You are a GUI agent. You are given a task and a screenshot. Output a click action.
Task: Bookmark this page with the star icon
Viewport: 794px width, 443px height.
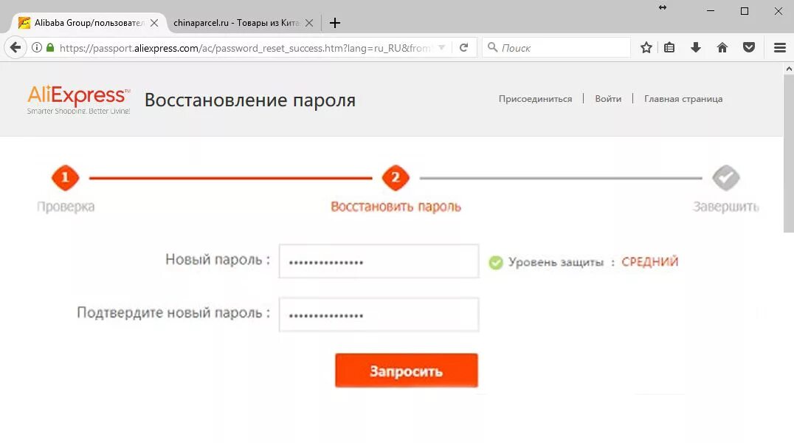tap(646, 48)
